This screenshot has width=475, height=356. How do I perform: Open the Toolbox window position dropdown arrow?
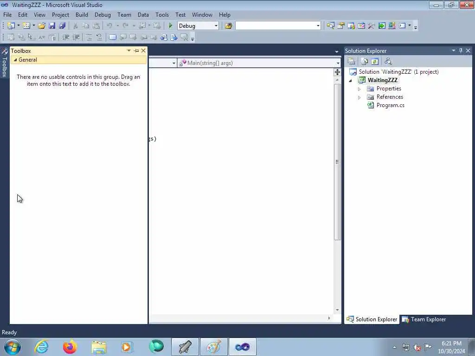click(129, 51)
